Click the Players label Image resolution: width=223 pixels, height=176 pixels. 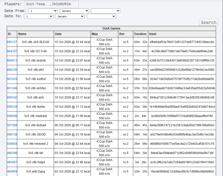[x=13, y=4]
